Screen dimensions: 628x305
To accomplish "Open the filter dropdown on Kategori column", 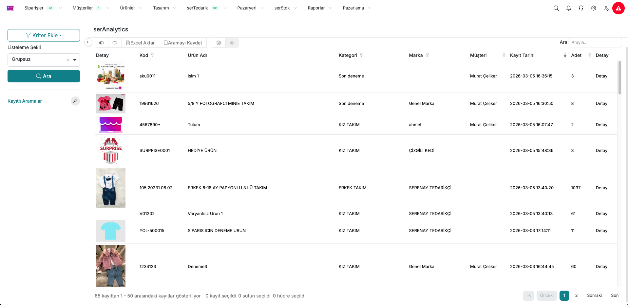I will [362, 55].
